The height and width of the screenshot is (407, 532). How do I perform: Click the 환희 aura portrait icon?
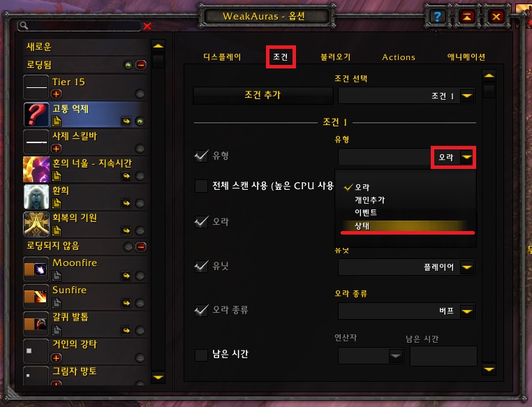coord(36,197)
